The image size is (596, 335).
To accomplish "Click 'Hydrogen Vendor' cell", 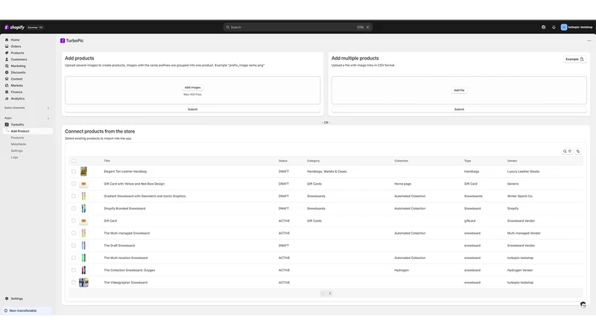I will [x=519, y=270].
